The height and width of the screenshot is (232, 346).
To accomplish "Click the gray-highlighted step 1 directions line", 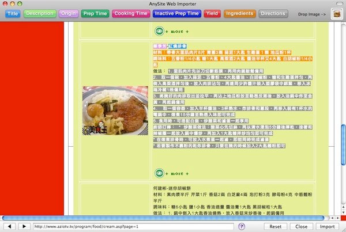I will tap(216, 71).
